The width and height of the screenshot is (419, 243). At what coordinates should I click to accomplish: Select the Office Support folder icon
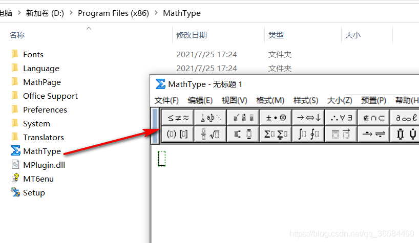15,95
